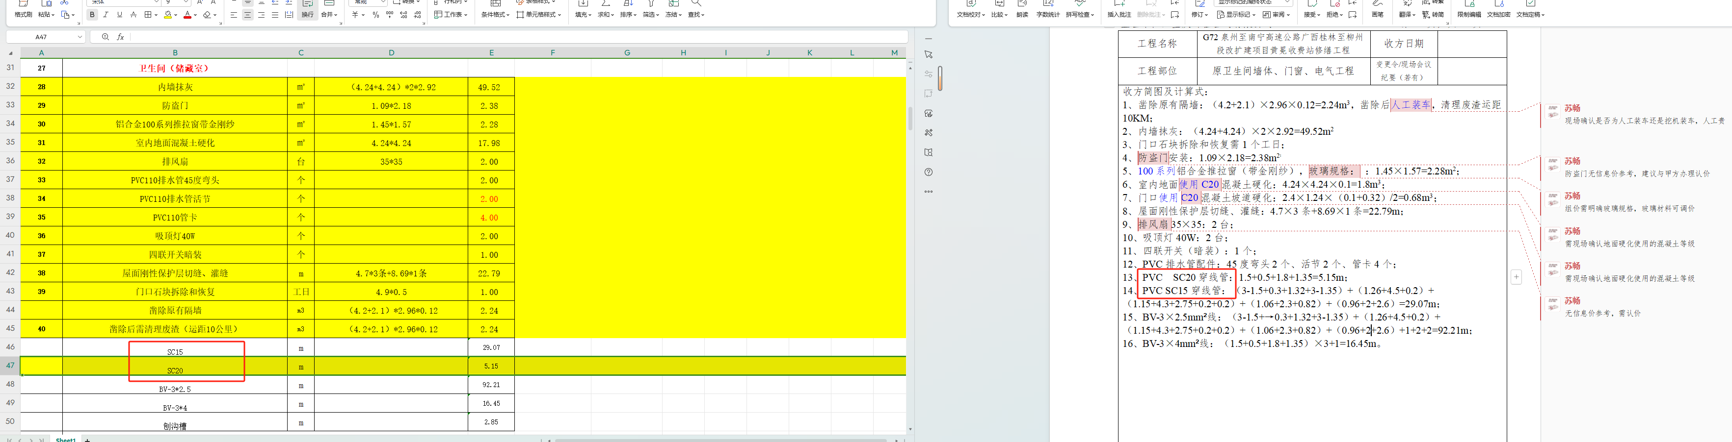The image size is (1732, 442).
Task: Open the fill color dropdown arrow
Action: pyautogui.click(x=176, y=15)
